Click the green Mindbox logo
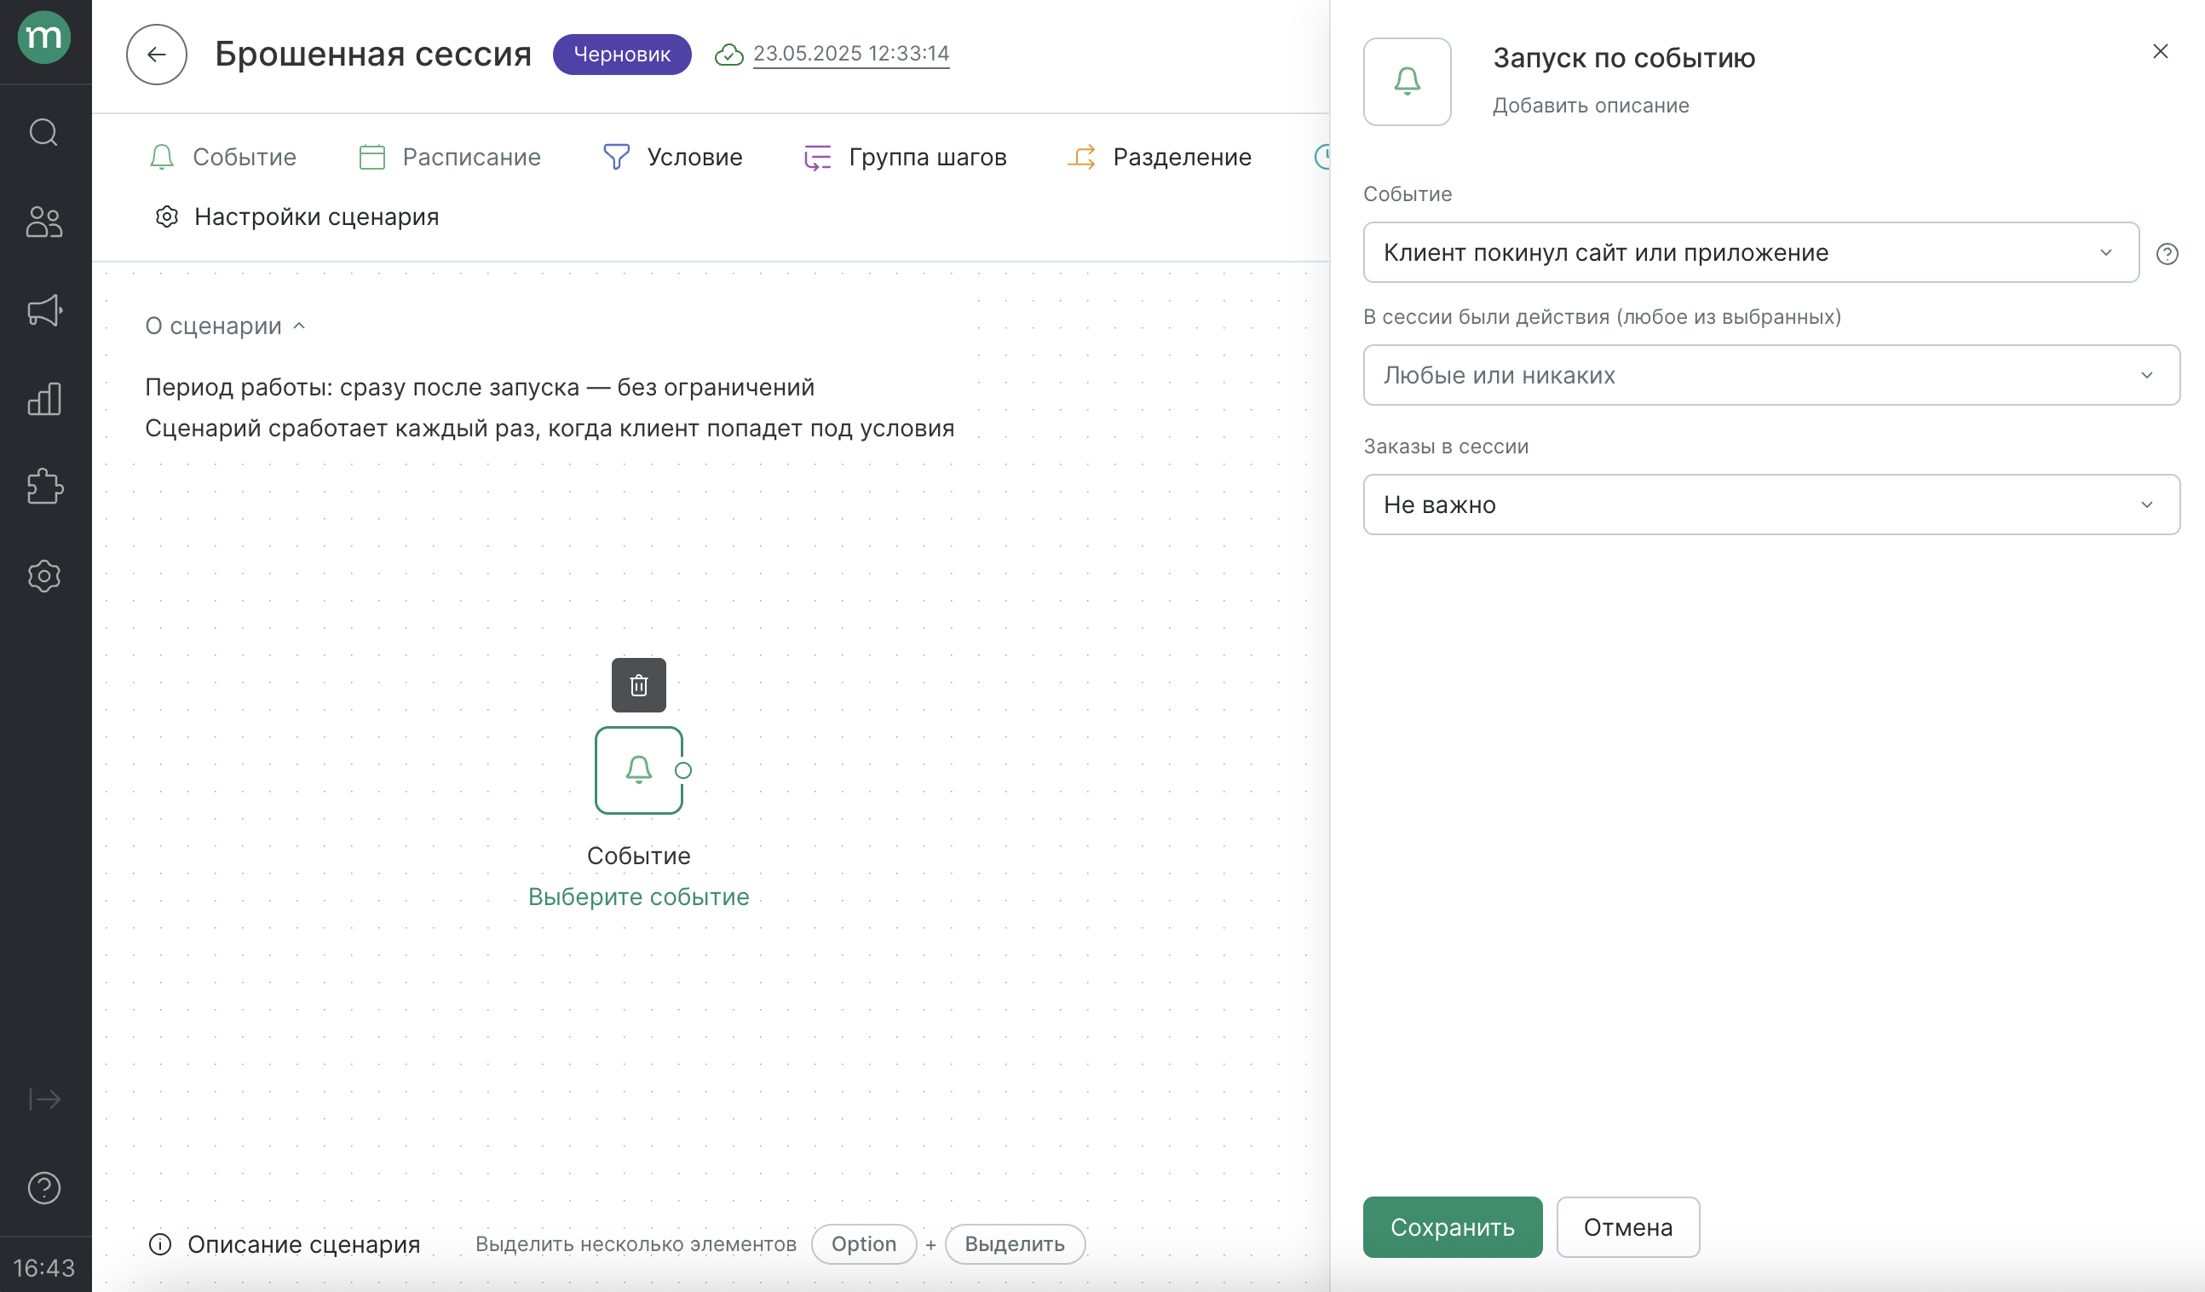This screenshot has width=2205, height=1292. (x=43, y=37)
